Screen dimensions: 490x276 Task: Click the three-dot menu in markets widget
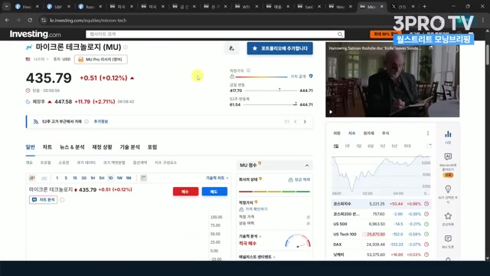[x=428, y=133]
